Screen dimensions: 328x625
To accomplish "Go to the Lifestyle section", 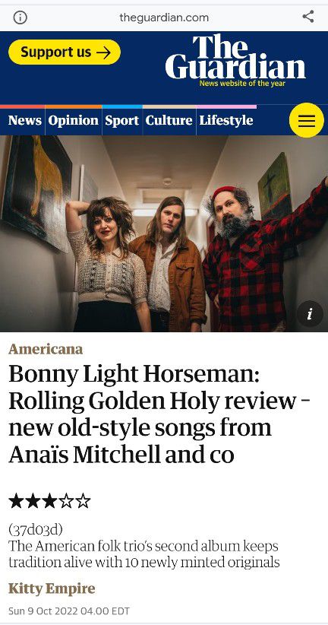I will [x=226, y=120].
